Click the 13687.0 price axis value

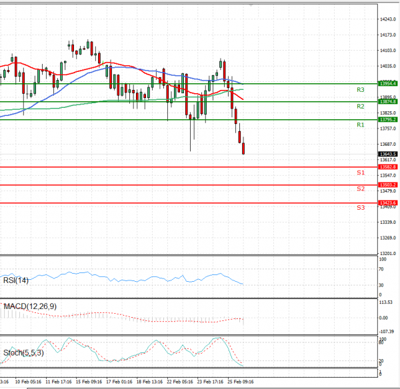pyautogui.click(x=388, y=145)
